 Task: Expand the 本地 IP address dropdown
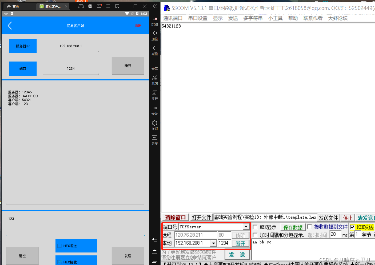pyautogui.click(x=213, y=243)
